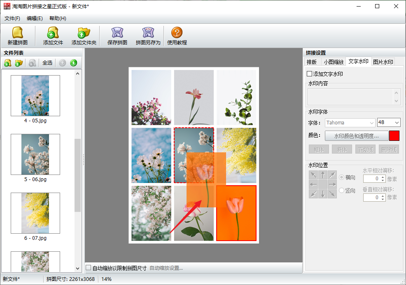This screenshot has width=406, height=285.
Task: Click the watermark color and transparency (水印颜色和透明度...) button
Action: pos(357,136)
